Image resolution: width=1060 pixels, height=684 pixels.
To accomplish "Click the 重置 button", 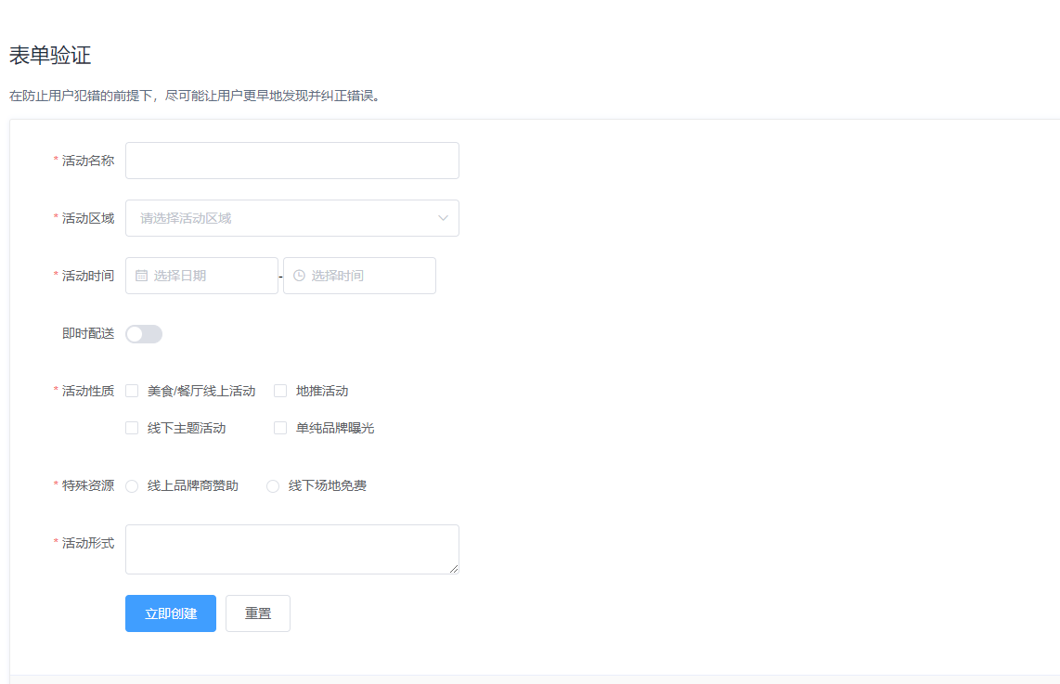I will coord(257,613).
